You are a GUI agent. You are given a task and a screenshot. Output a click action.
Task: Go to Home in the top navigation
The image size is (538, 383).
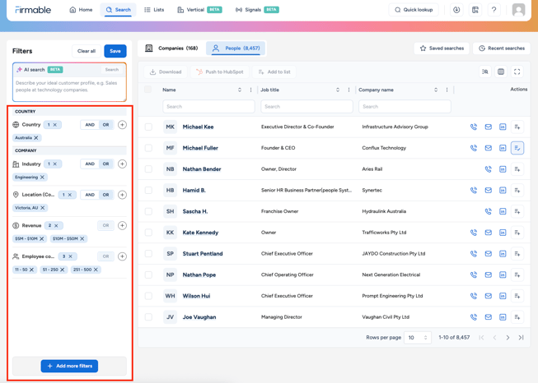pyautogui.click(x=81, y=10)
